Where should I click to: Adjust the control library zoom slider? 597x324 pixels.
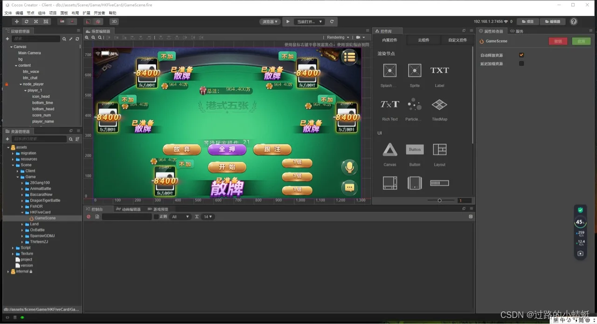coord(439,200)
